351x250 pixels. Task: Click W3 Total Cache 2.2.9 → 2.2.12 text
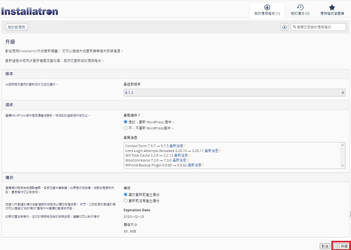click(149, 155)
